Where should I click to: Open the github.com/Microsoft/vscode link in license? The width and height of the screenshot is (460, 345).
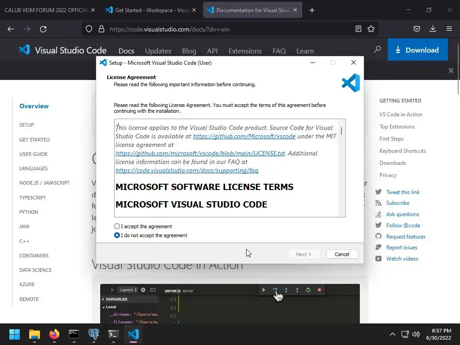(244, 136)
